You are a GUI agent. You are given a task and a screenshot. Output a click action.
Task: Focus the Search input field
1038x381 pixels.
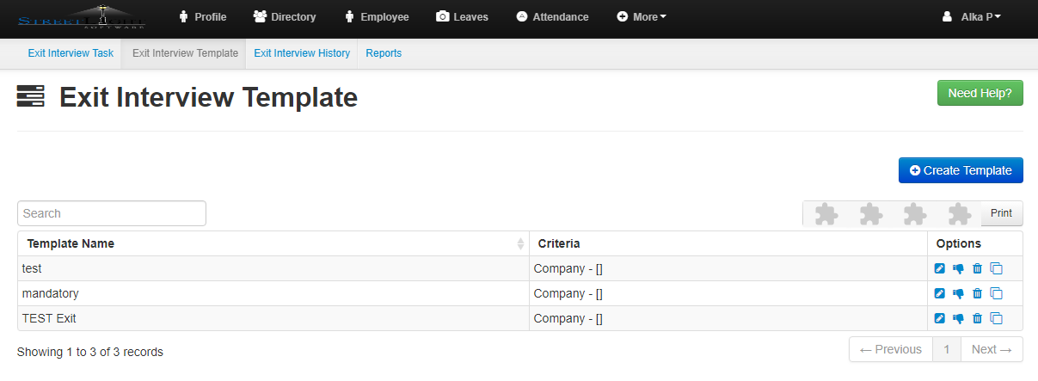(x=112, y=213)
